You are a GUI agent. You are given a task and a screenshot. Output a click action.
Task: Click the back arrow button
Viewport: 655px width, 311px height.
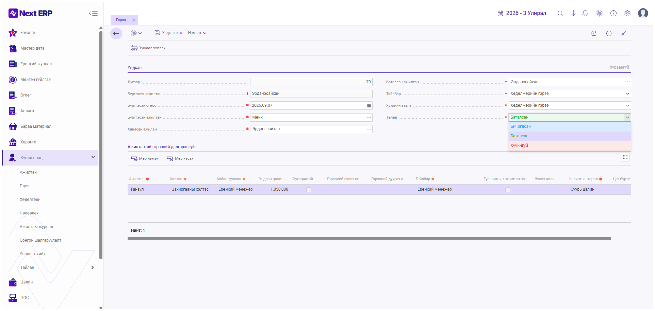[116, 33]
